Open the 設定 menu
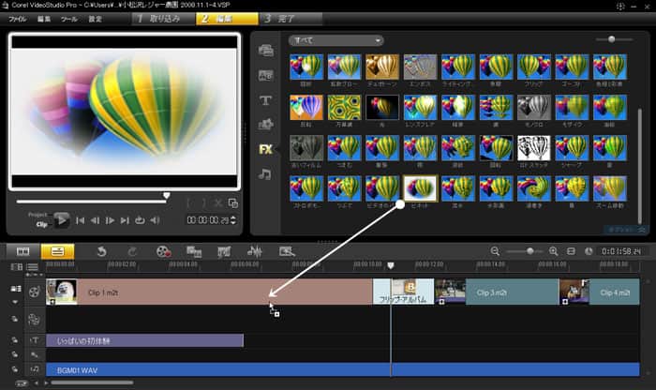656x390 pixels. [x=95, y=19]
